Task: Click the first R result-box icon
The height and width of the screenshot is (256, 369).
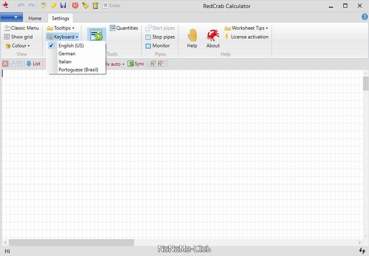Action: (x=153, y=63)
